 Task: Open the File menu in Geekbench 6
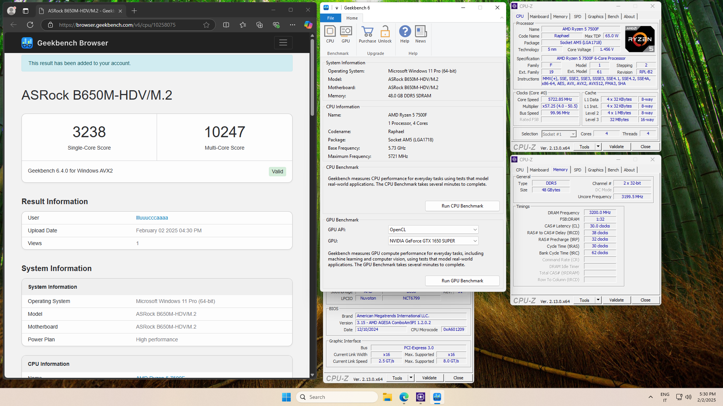tap(331, 18)
